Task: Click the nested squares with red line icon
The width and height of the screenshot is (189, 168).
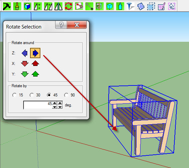Action: [100, 6]
